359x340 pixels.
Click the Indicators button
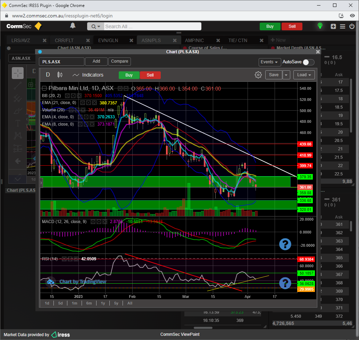pyautogui.click(x=88, y=75)
